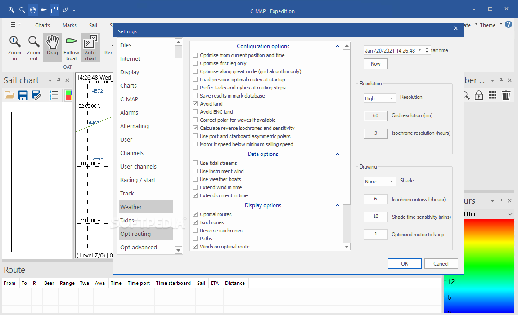
Task: Click the connection plug icon in title bar
Action: point(65,10)
